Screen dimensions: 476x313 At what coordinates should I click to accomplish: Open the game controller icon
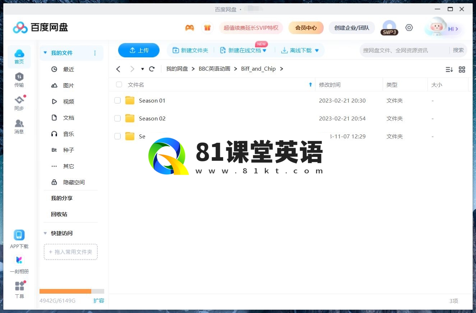pos(189,28)
